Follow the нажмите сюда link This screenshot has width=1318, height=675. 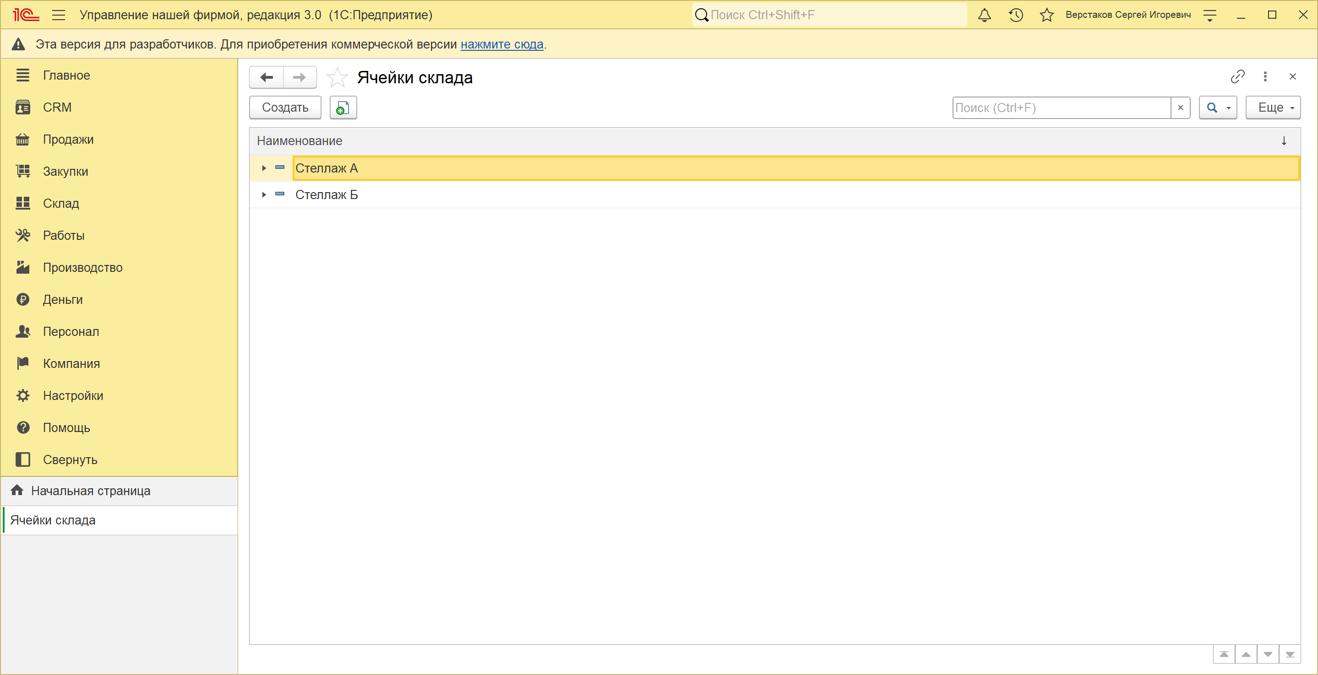point(502,44)
